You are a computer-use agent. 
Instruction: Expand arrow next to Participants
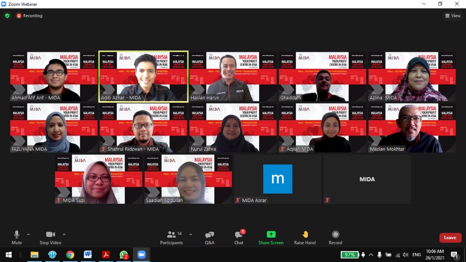tap(191, 235)
